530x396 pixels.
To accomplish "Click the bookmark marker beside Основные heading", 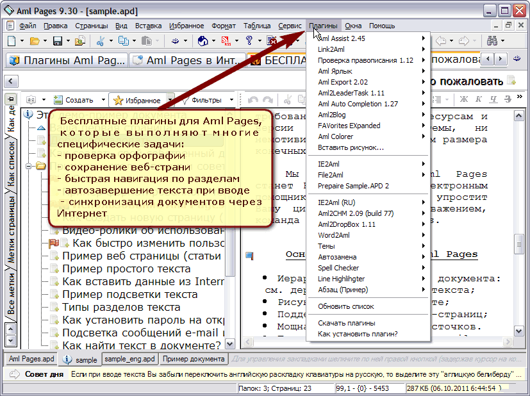I will (x=249, y=256).
